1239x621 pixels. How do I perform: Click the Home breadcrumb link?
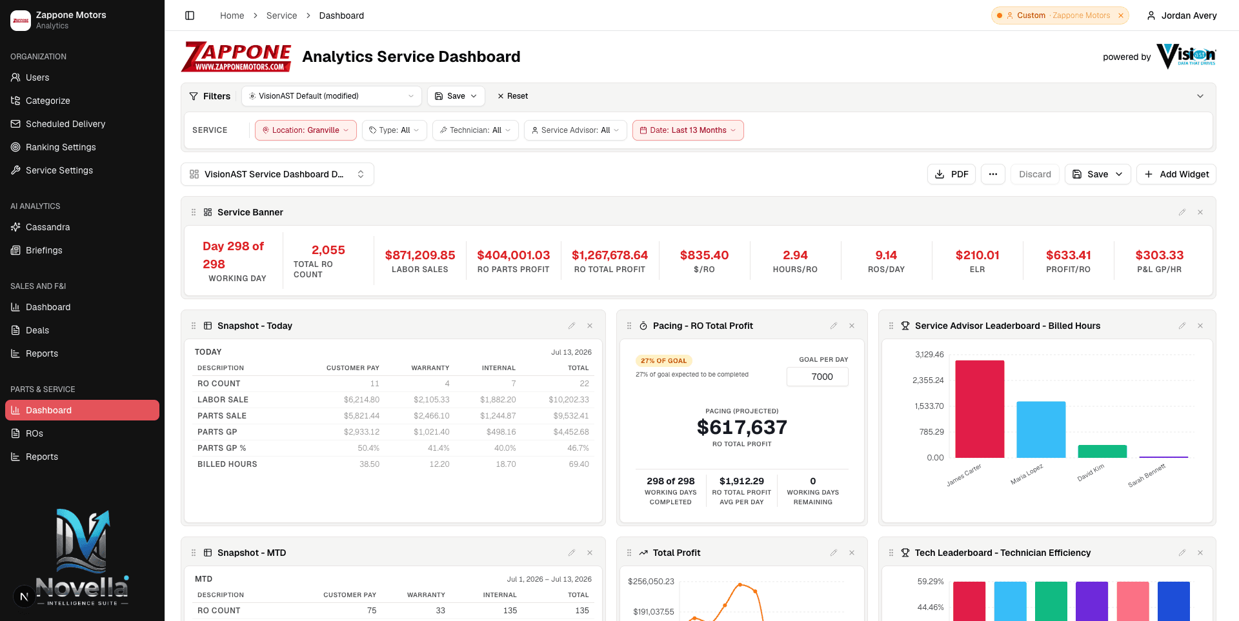pos(232,15)
